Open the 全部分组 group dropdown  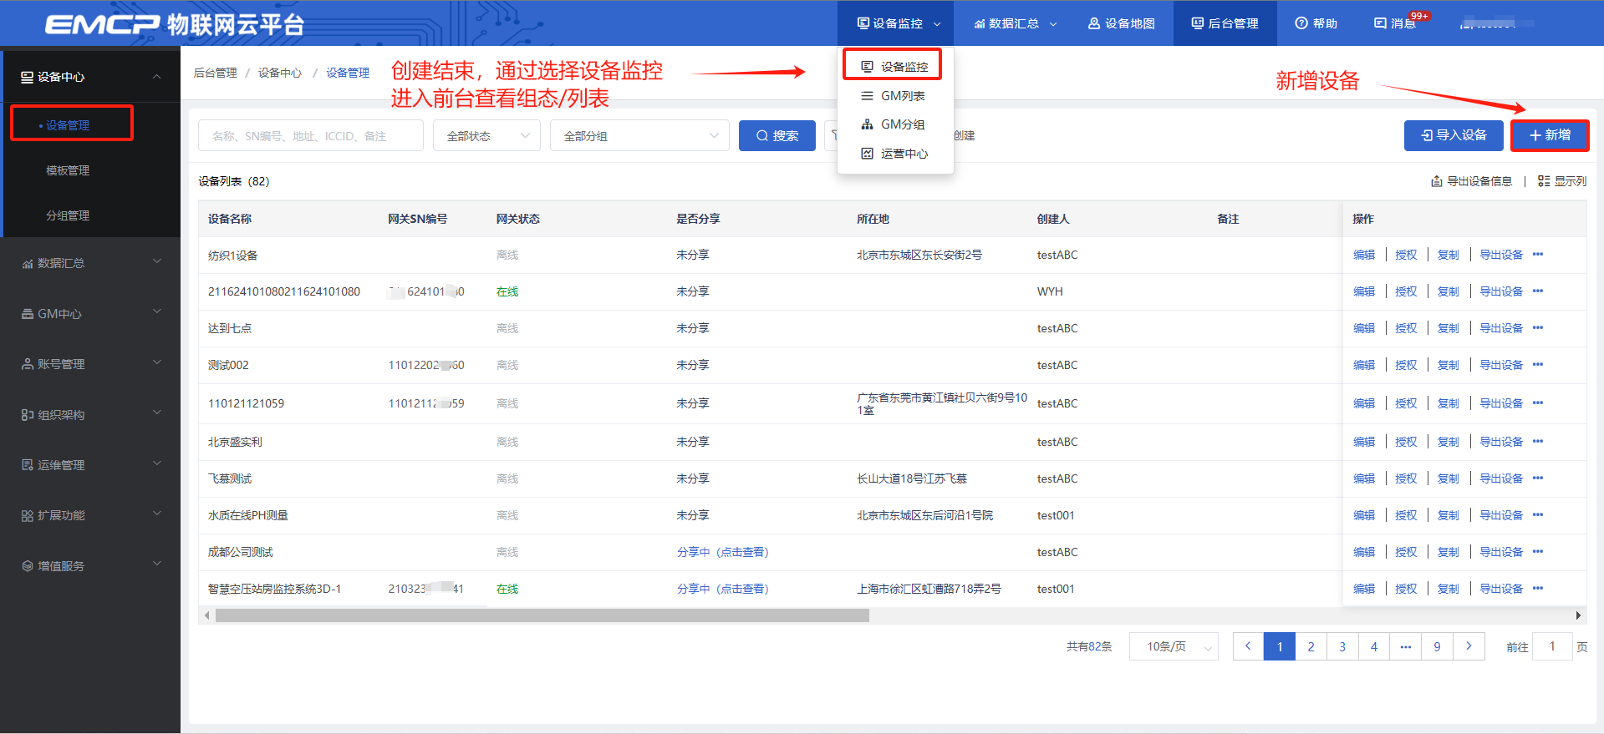pyautogui.click(x=639, y=135)
